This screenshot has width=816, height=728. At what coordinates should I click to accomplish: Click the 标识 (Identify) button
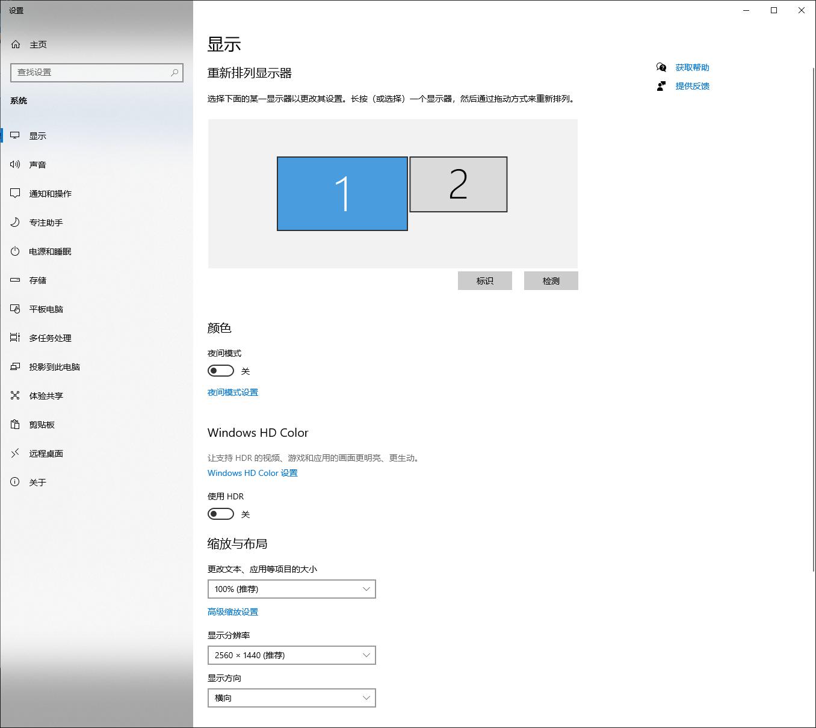click(484, 280)
